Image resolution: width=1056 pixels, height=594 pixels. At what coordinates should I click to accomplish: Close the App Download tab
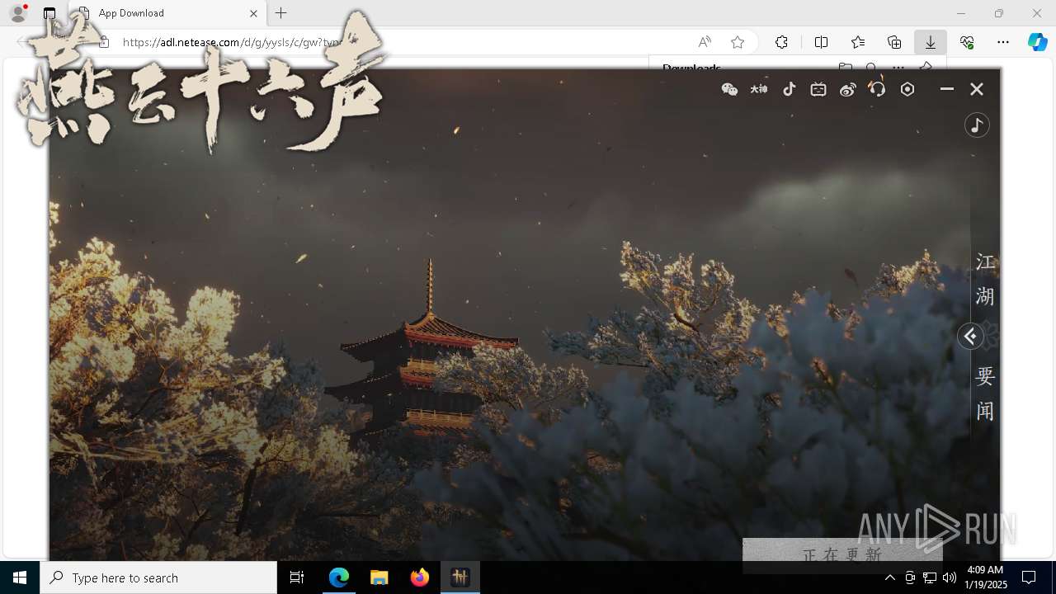tap(253, 13)
